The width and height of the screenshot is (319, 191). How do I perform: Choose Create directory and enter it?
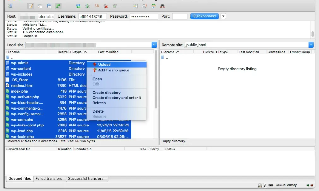(x=117, y=98)
